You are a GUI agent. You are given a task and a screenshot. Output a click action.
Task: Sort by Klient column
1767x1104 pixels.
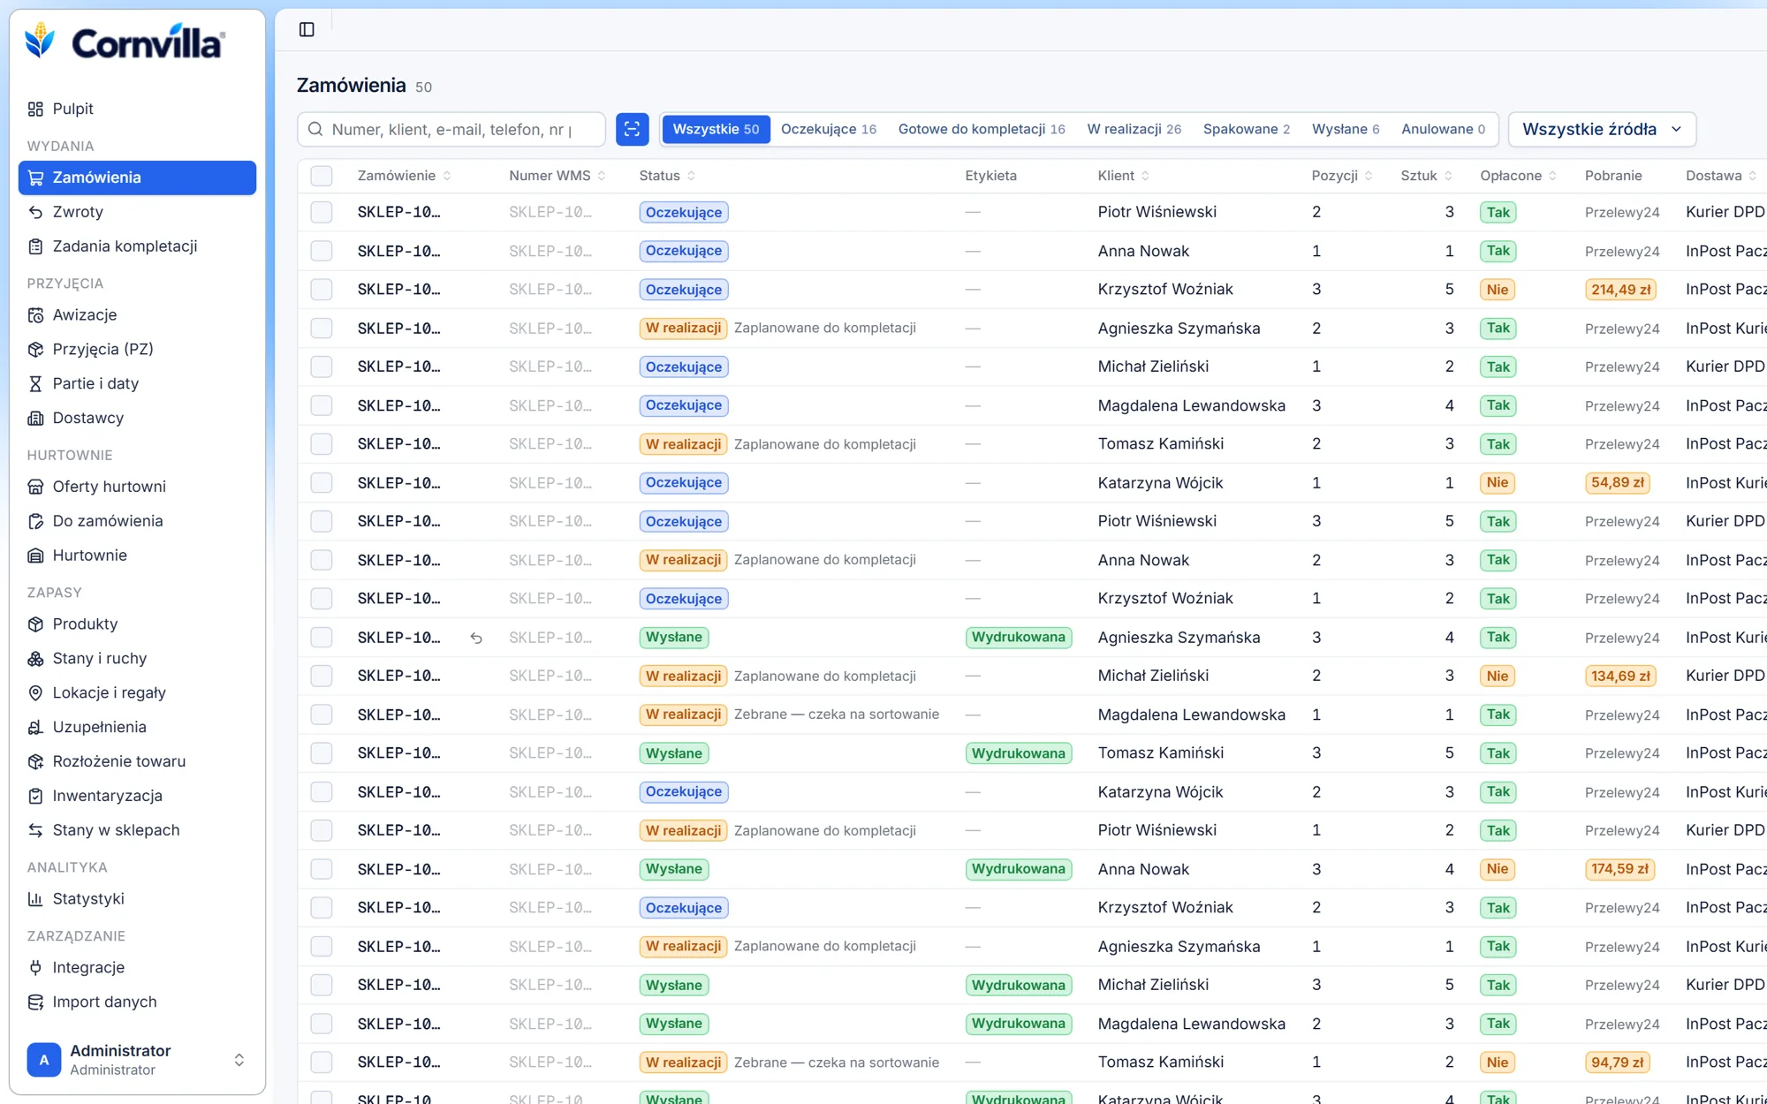point(1124,176)
